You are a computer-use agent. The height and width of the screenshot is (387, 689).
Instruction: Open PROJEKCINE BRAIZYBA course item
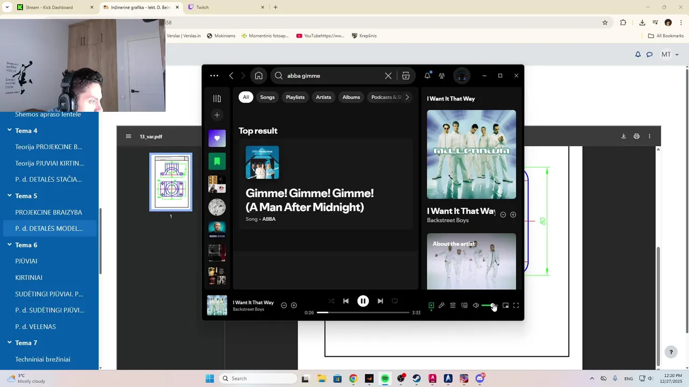coord(49,212)
